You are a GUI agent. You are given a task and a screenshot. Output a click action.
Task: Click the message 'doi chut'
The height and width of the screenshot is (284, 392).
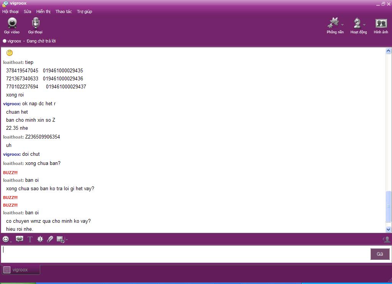pos(31,154)
